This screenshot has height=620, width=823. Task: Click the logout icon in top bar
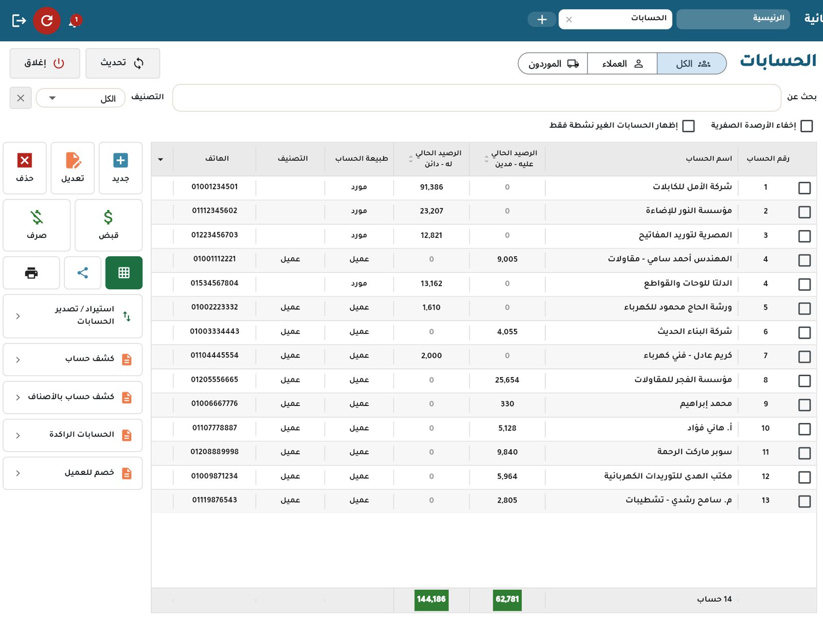19,21
